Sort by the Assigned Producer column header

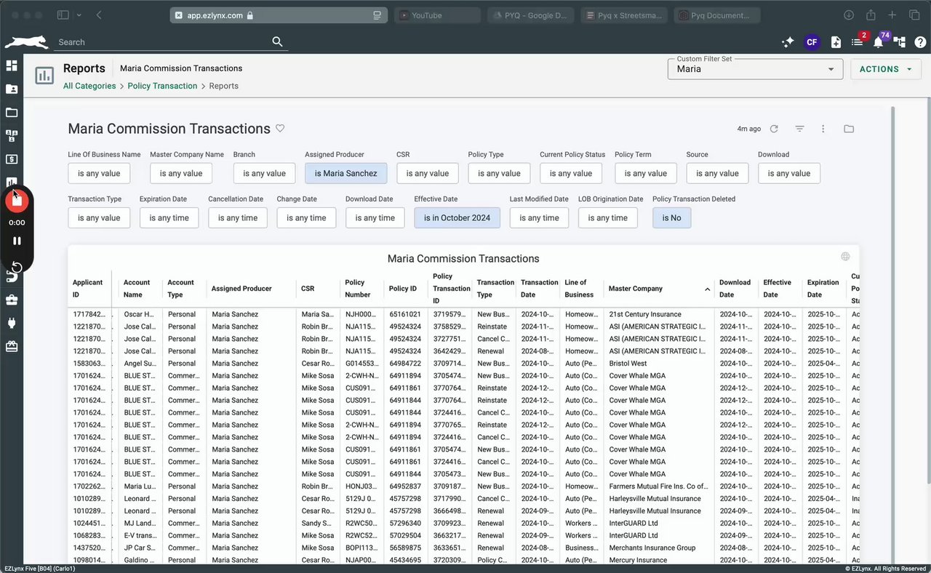click(241, 289)
